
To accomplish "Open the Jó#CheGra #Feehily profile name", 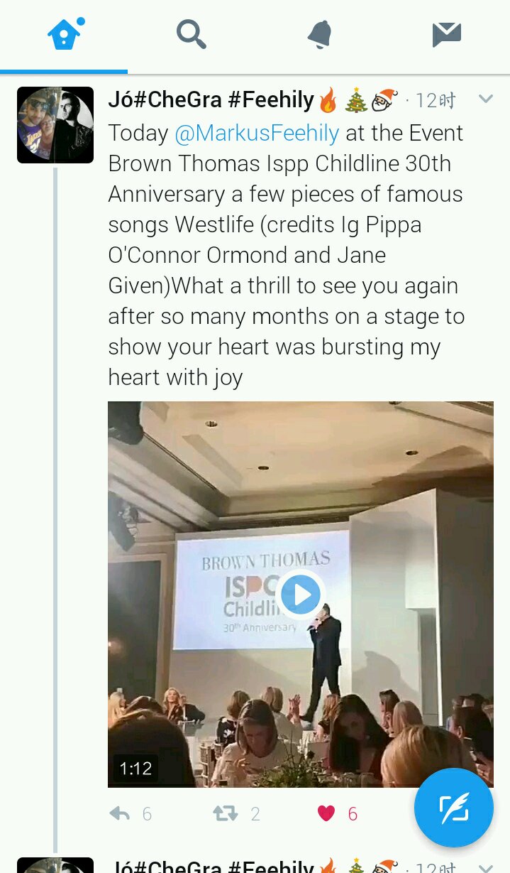I will point(211,100).
